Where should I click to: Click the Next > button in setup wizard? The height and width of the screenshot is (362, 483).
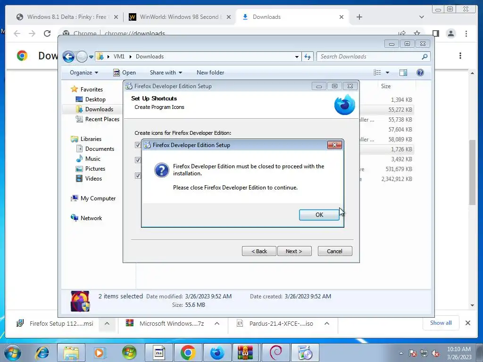(x=294, y=251)
